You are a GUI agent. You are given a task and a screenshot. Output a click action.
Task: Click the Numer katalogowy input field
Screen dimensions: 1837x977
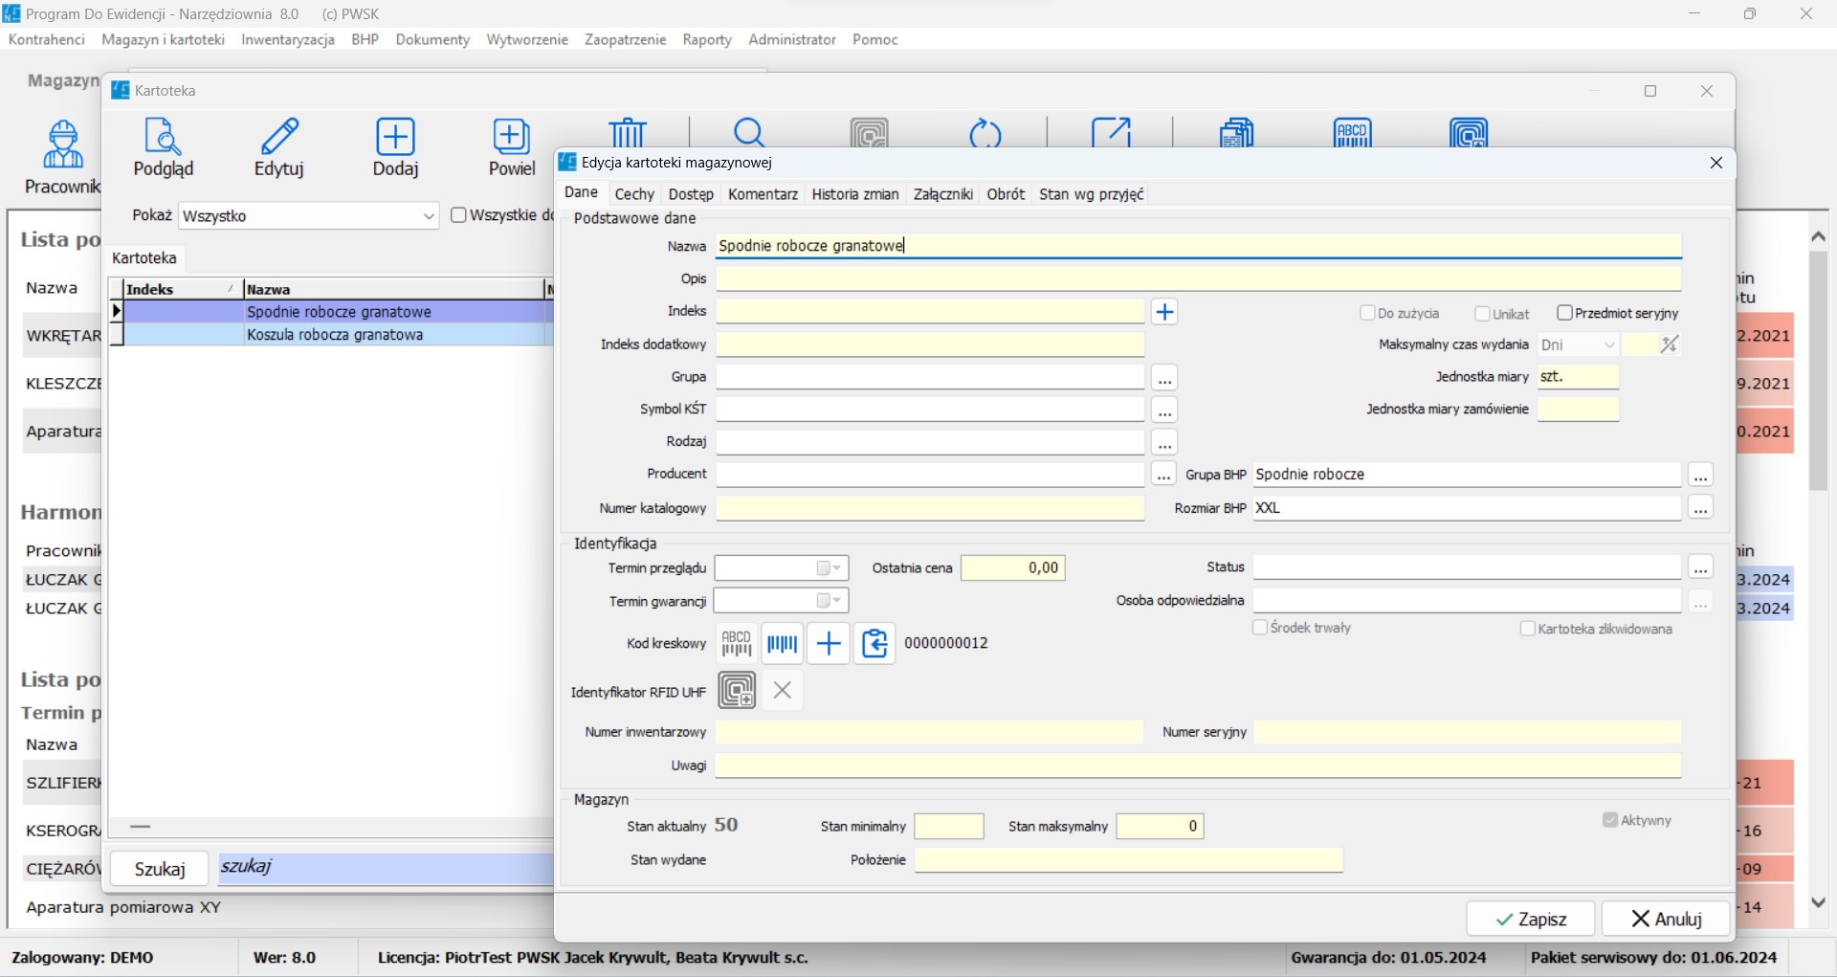(x=929, y=508)
